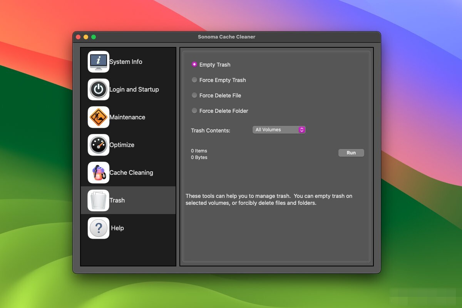Maximize the window with green button
The image size is (462, 308).
[x=94, y=37]
